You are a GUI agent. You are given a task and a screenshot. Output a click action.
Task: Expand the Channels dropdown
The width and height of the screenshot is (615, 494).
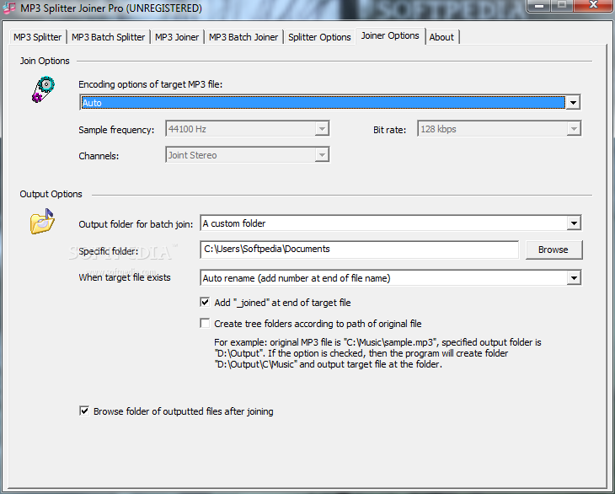pos(322,155)
